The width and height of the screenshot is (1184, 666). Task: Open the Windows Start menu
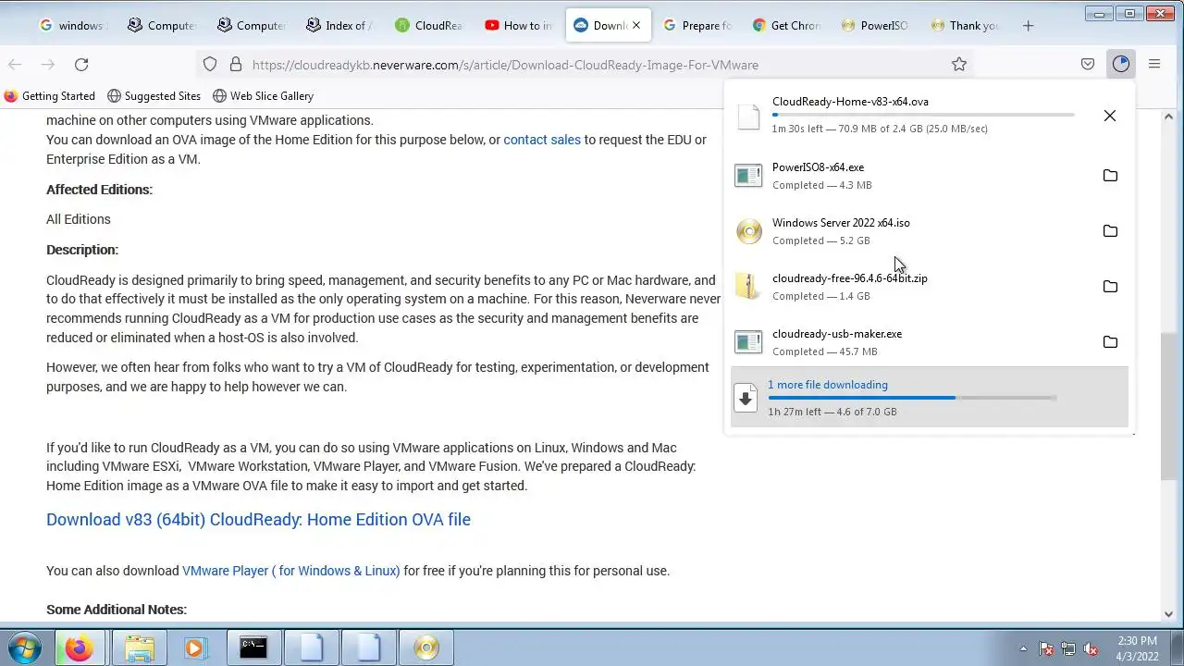(x=25, y=647)
